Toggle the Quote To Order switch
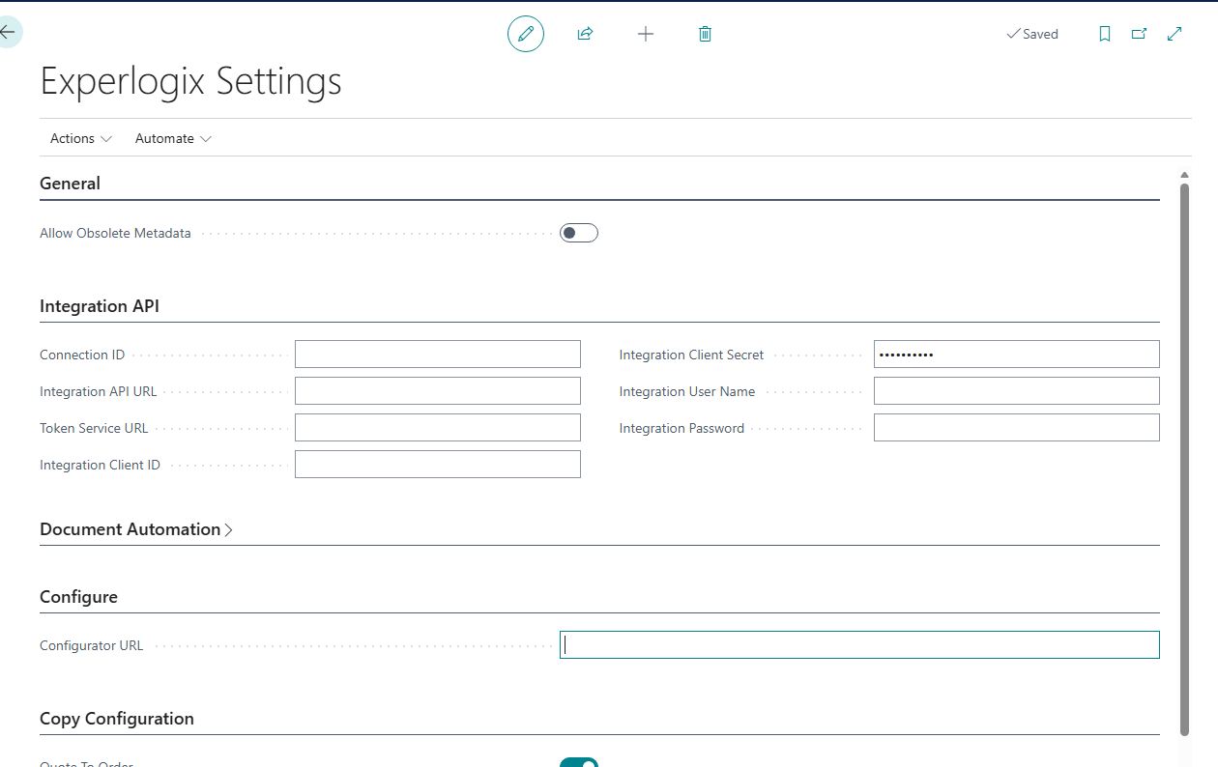Viewport: 1218px width, 767px height. [579, 762]
